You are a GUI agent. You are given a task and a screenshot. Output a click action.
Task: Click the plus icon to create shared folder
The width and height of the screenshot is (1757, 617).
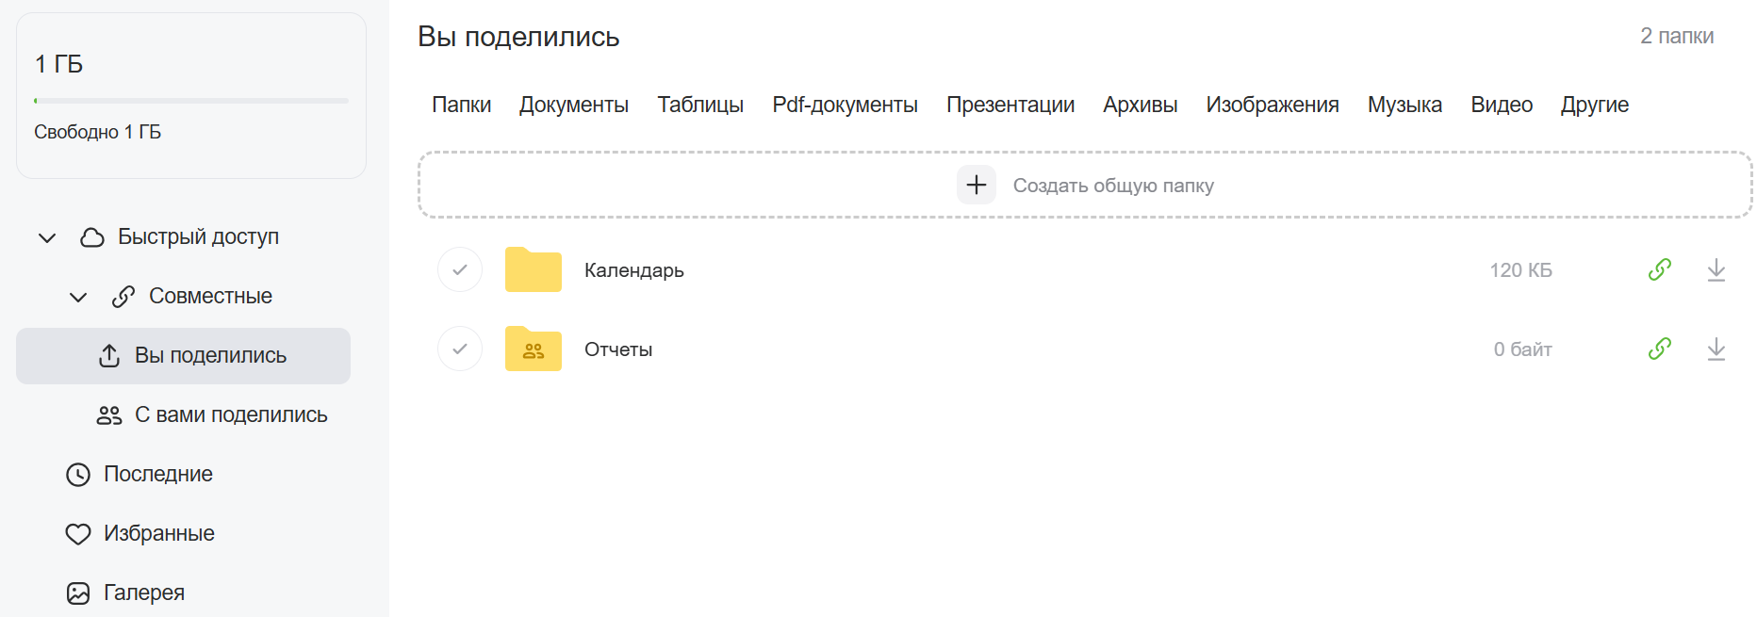pos(976,185)
